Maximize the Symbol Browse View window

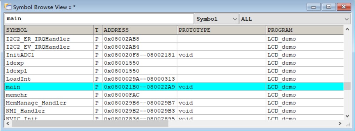pos(328,7)
